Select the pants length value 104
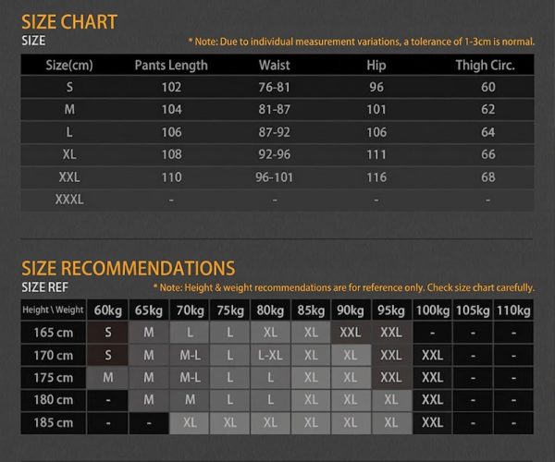This screenshot has height=462, width=555. (x=171, y=110)
